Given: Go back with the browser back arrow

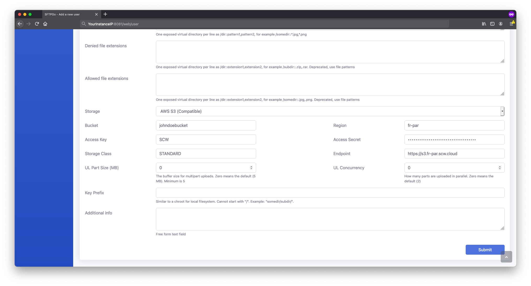Looking at the screenshot, I should click(x=20, y=24).
